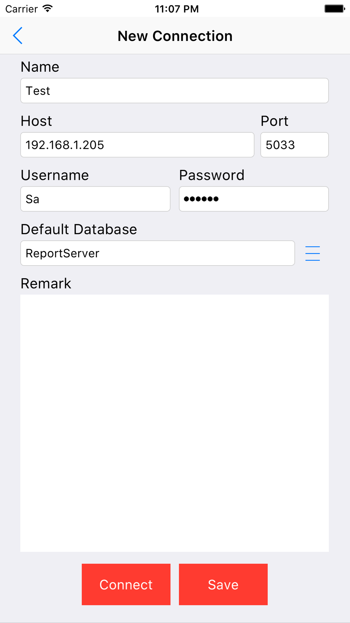Edit Default Database field ReportServer

157,253
